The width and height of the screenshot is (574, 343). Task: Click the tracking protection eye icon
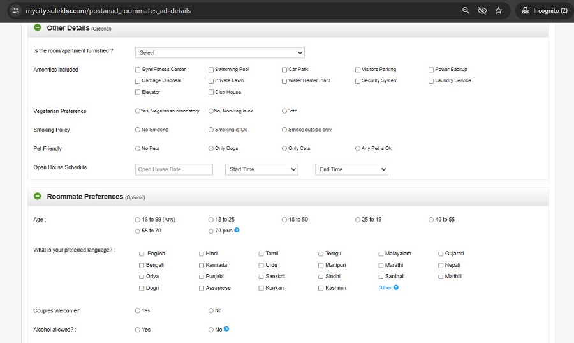coord(482,11)
